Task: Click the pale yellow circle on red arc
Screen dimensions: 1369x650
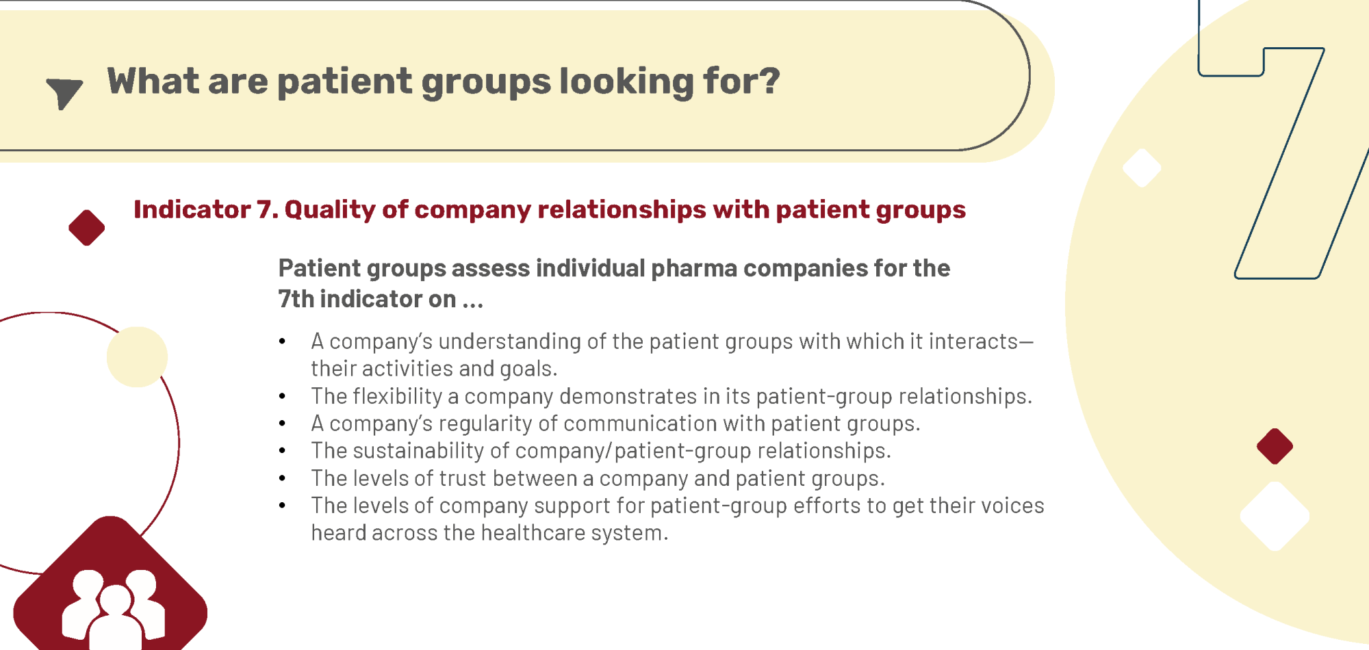Action: coord(138,357)
